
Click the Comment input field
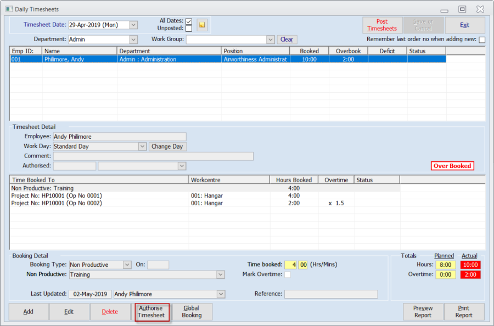tap(154, 156)
